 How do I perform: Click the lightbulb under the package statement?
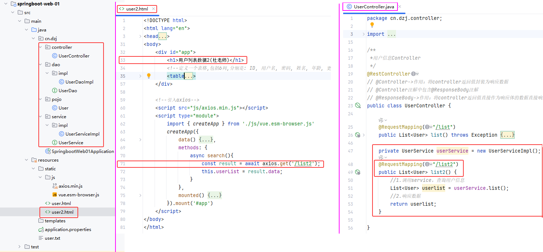pyautogui.click(x=372, y=25)
